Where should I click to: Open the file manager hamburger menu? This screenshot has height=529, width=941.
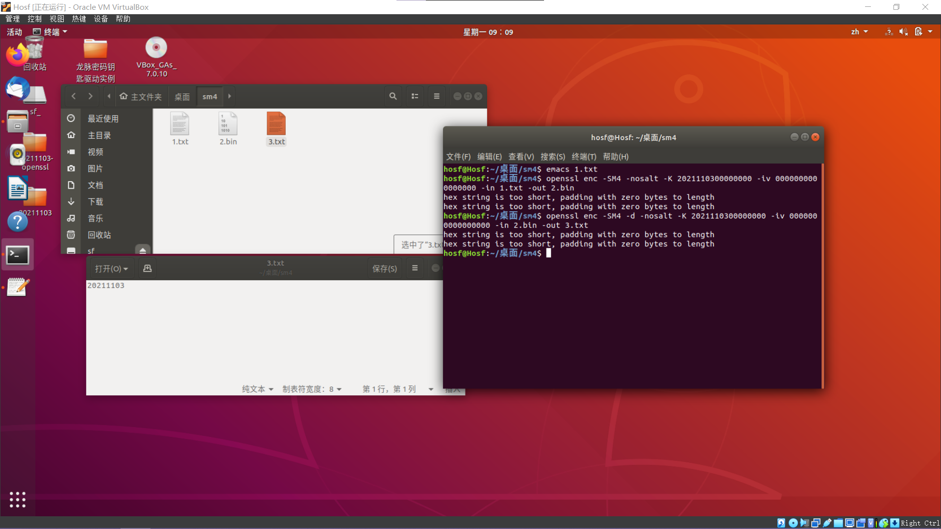tap(437, 96)
